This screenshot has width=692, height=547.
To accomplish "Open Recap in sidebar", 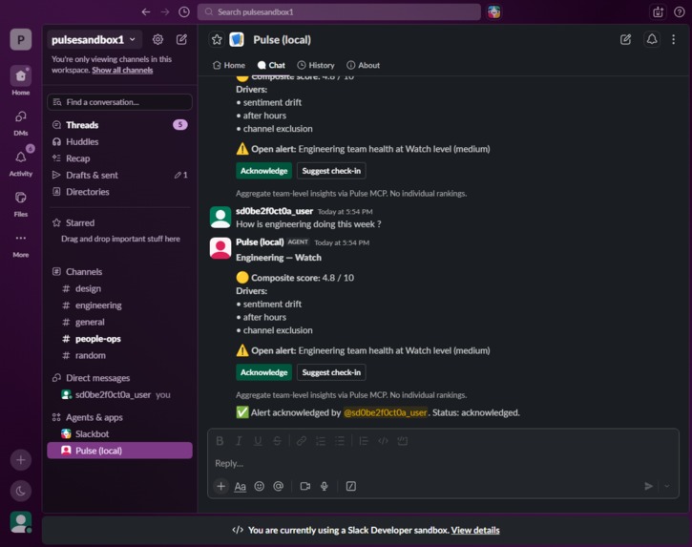I will point(119,158).
